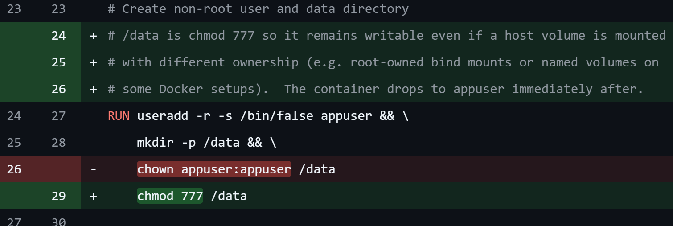This screenshot has width=673, height=226.
Task: Click deleted old line number 26
Action: point(14,169)
